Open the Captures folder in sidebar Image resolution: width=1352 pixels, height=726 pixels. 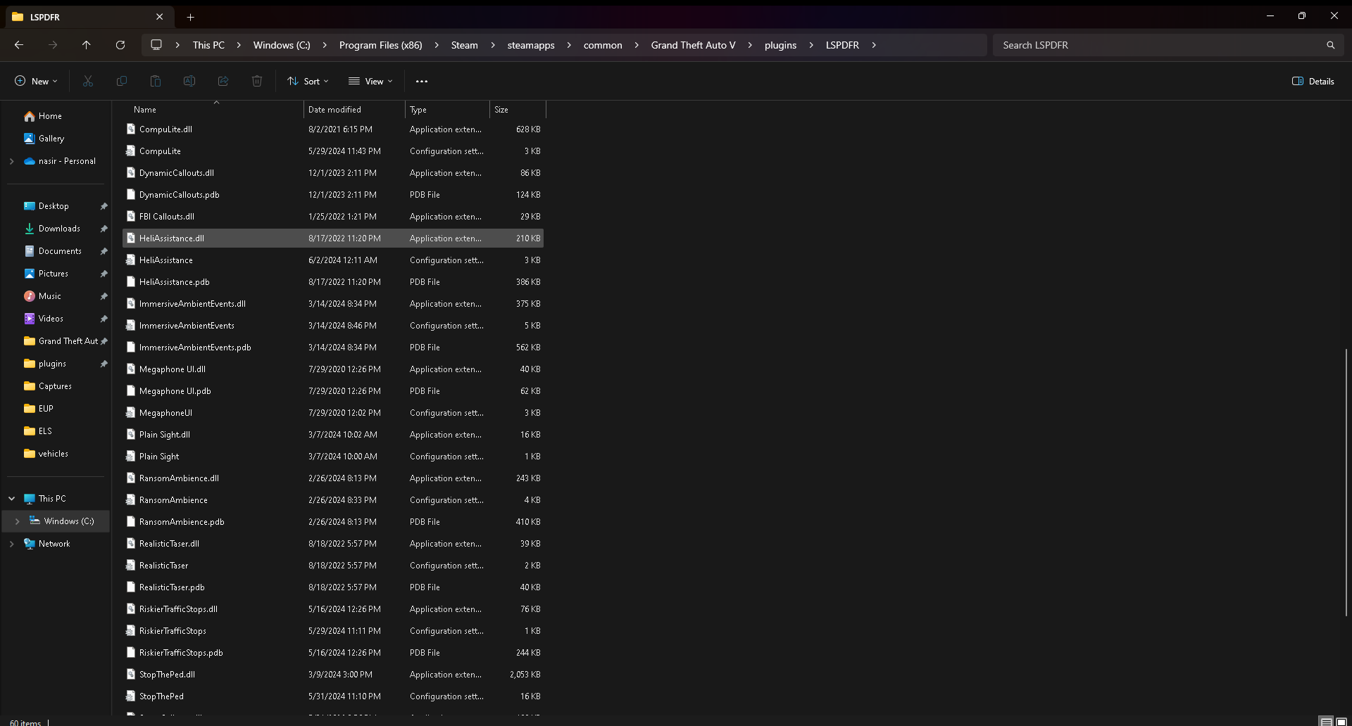[55, 386]
